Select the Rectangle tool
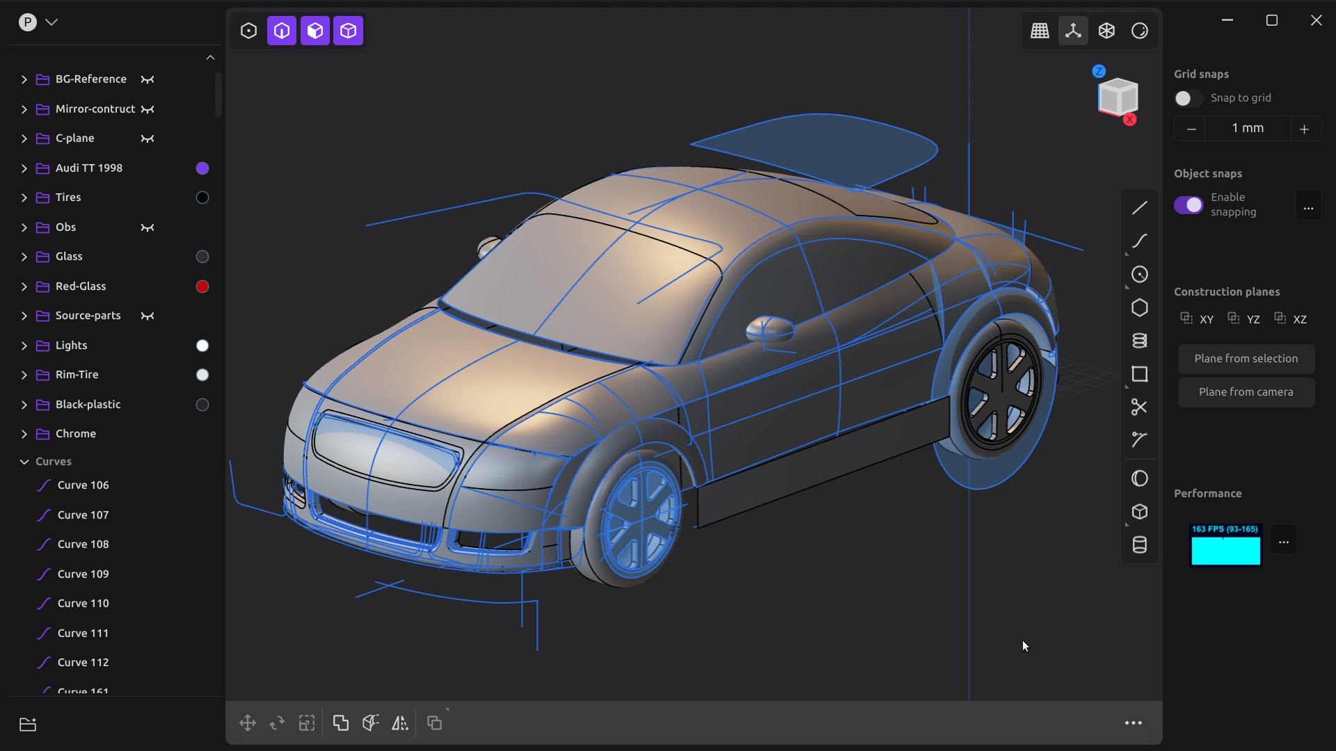 click(x=1139, y=374)
